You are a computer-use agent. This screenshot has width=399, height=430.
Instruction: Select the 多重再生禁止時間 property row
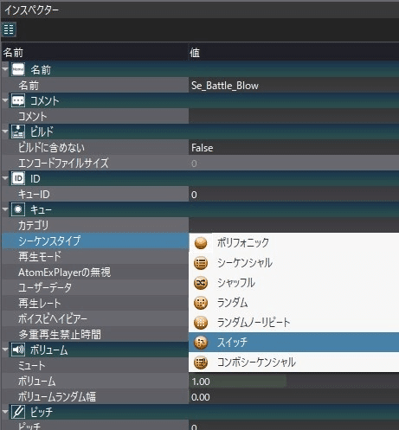coord(95,334)
